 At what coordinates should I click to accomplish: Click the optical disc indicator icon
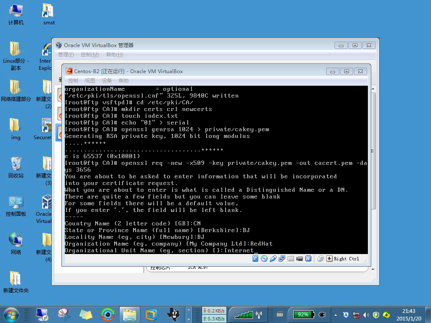264,259
